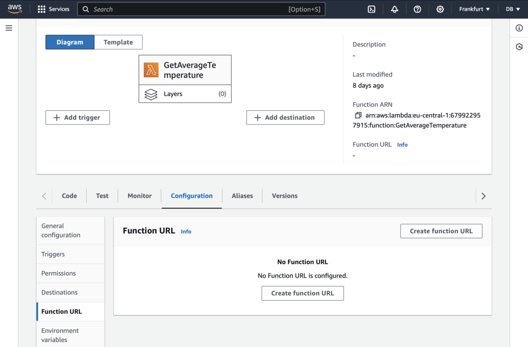Expand the left hamburger navigation menu
The width and height of the screenshot is (528, 347).
pyautogui.click(x=9, y=28)
